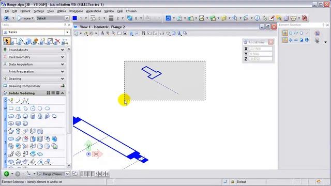Select the Cylinder solid tool
Image resolution: width=331 pixels, height=186 pixels.
click(x=33, y=116)
